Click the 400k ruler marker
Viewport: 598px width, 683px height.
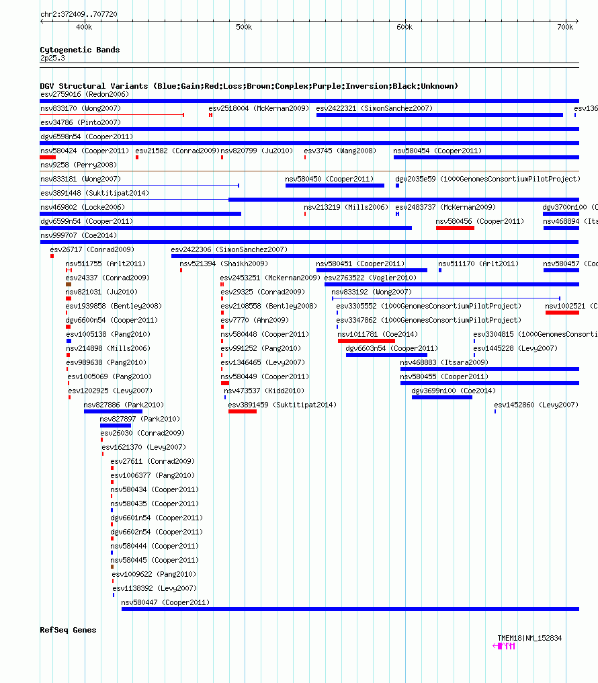pyautogui.click(x=84, y=27)
